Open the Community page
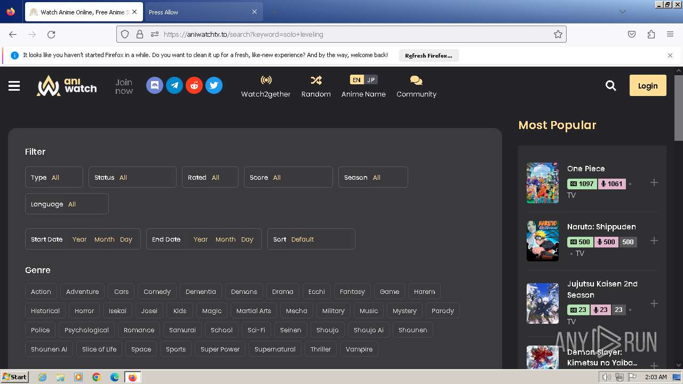 click(x=416, y=86)
